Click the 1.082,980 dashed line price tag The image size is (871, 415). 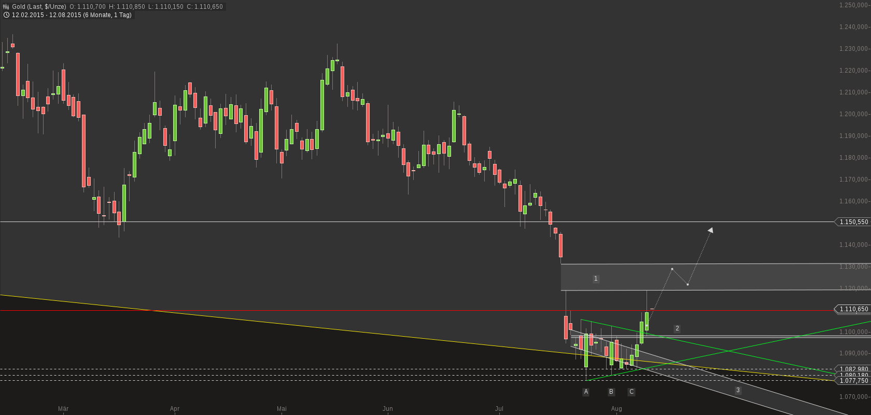pyautogui.click(x=853, y=369)
